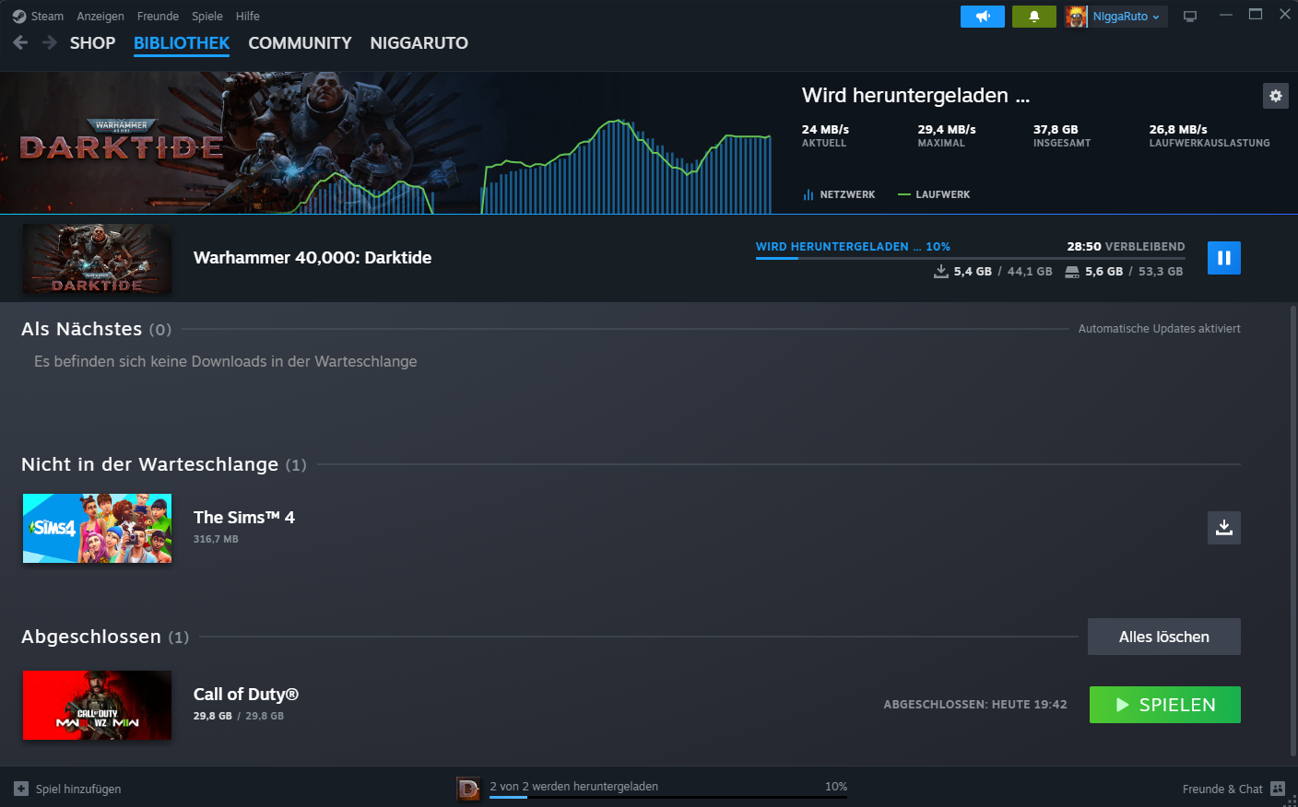This screenshot has height=807, width=1298.
Task: Open the Friends & Chat icon
Action: pyautogui.click(x=1278, y=789)
